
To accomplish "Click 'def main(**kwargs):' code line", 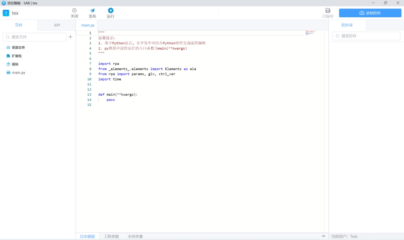I will 118,94.
